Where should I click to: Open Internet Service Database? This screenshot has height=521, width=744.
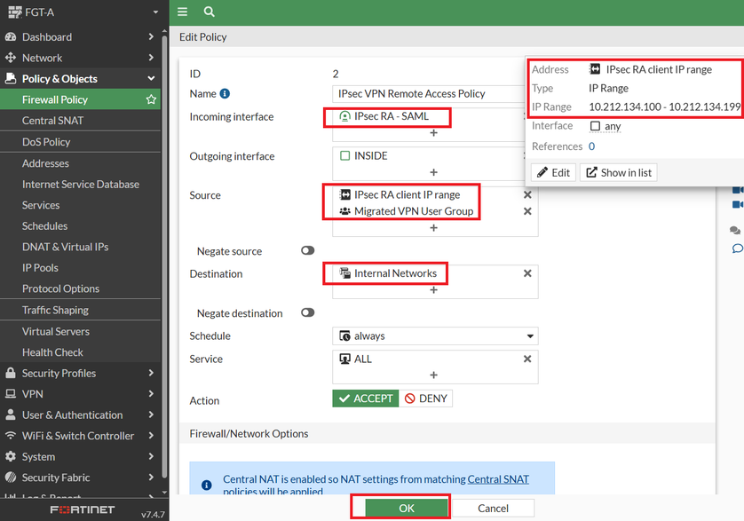tap(80, 184)
